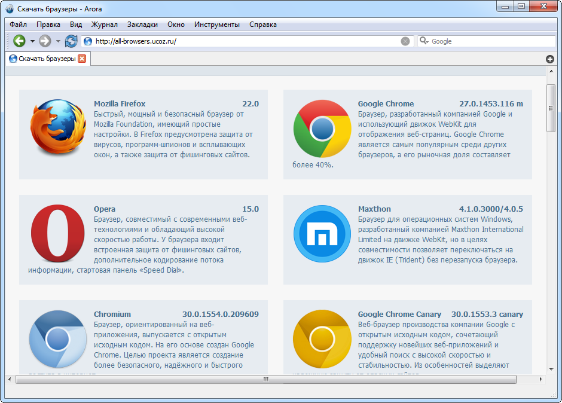This screenshot has width=562, height=403.
Task: Open the Журнал menu
Action: (104, 25)
